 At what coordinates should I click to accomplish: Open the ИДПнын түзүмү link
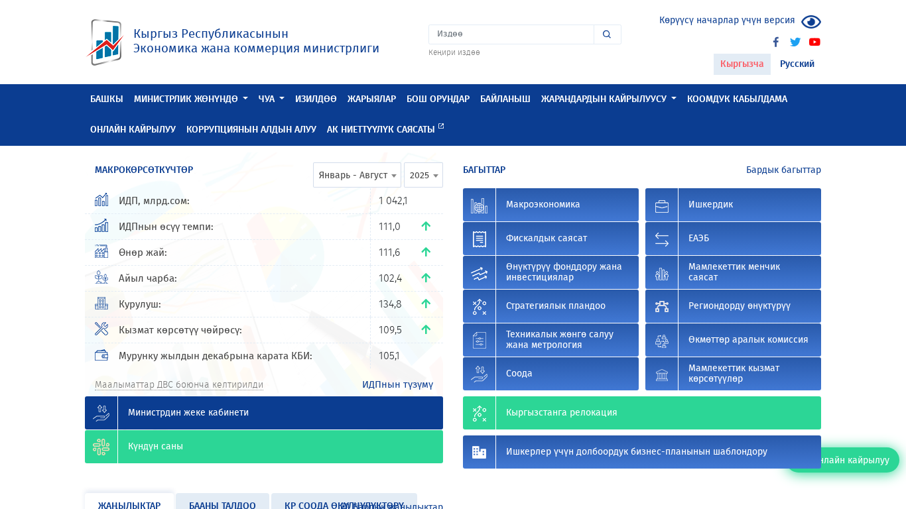click(x=397, y=384)
